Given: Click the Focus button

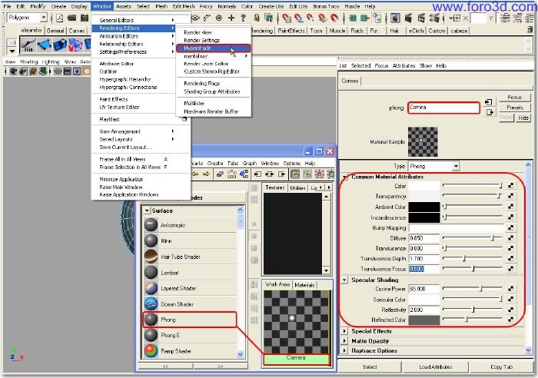Looking at the screenshot, I should pyautogui.click(x=514, y=97).
